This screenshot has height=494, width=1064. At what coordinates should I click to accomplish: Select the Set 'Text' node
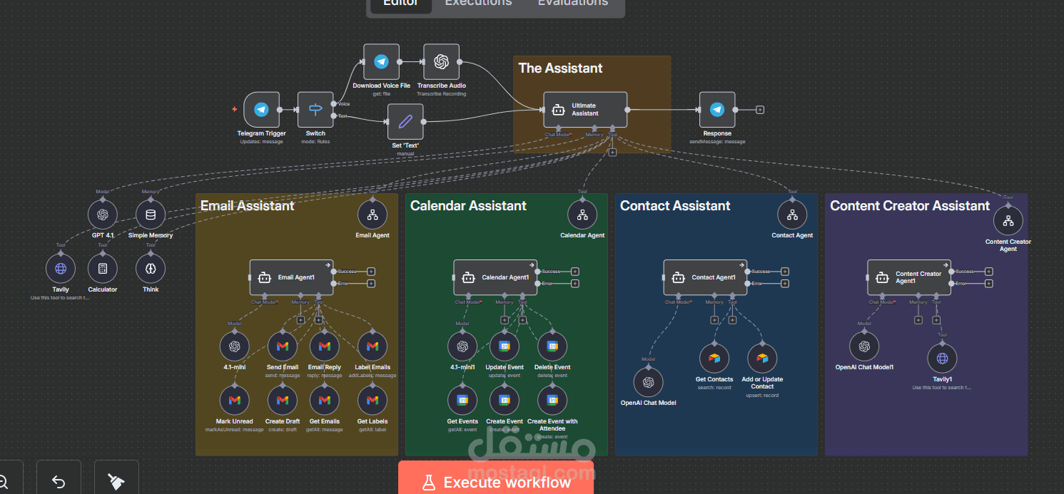(405, 122)
